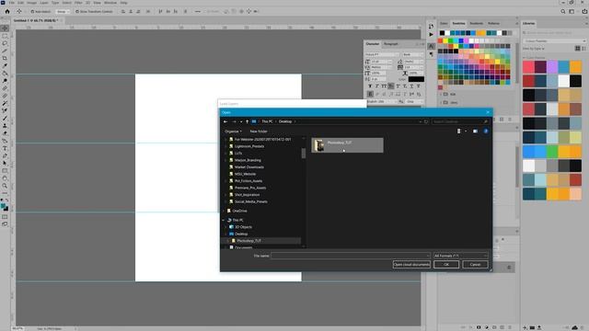The image size is (589, 331).
Task: Select the Social_Media_Presets folder in the tree
Action: [x=251, y=202]
